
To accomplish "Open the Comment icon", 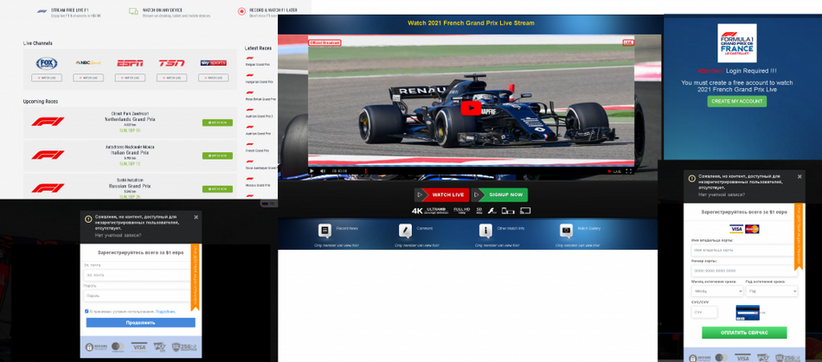I will 405,231.
